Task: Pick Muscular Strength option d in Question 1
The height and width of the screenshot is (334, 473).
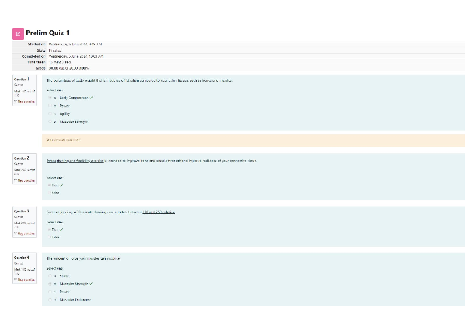Action: click(x=50, y=122)
